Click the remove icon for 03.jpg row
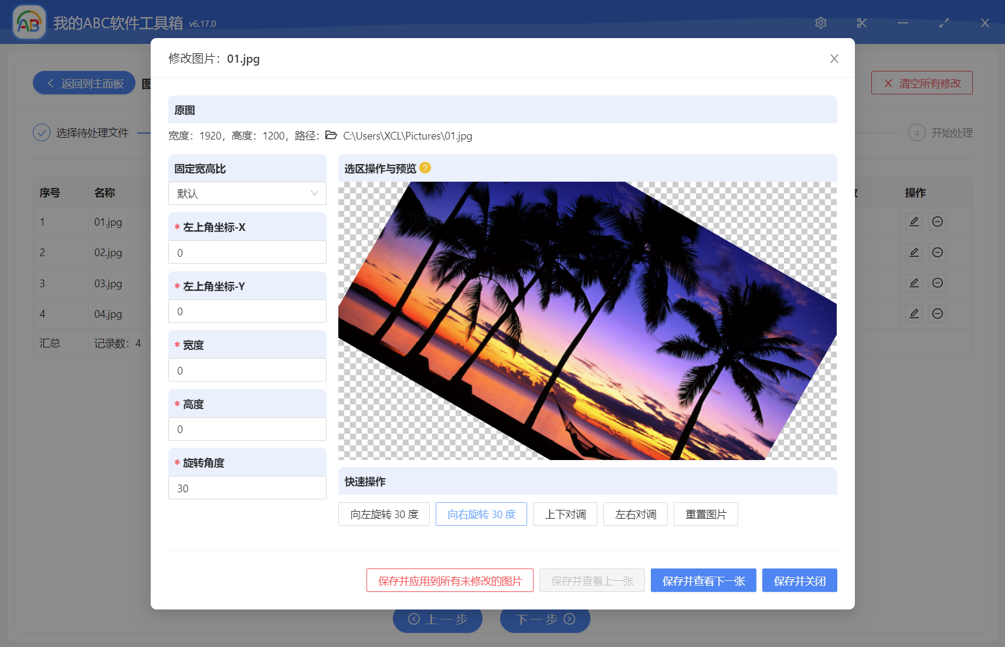1005x647 pixels. pyautogui.click(x=938, y=283)
